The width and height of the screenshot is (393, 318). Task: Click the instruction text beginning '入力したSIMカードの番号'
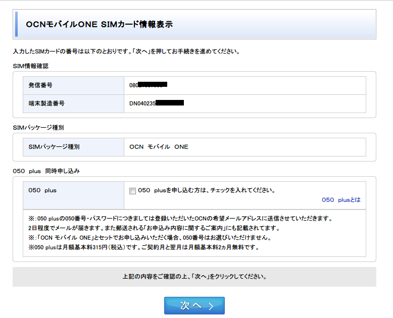click(x=126, y=51)
